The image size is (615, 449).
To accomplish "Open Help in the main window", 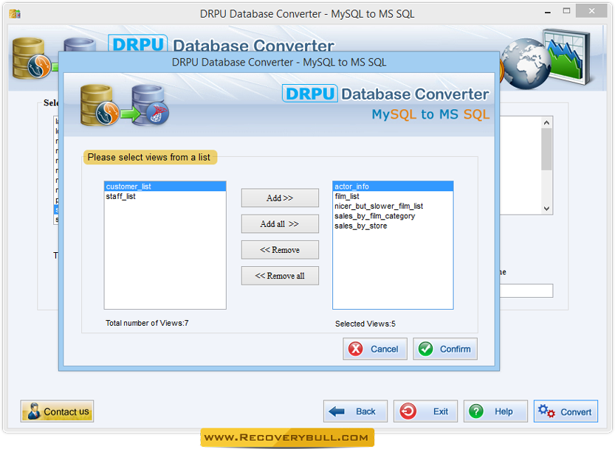I will [x=496, y=411].
